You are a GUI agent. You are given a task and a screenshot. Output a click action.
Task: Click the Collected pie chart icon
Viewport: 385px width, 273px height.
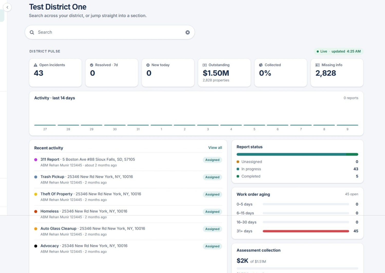click(261, 65)
